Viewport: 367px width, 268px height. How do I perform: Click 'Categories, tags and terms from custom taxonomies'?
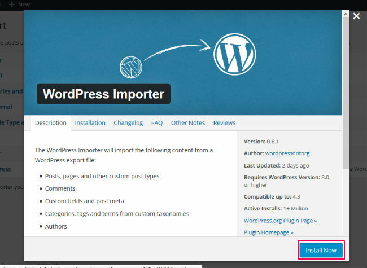(117, 214)
